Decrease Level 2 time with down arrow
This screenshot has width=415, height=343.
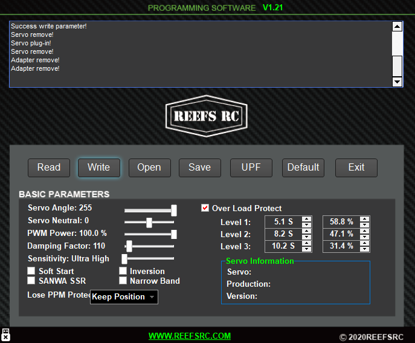click(306, 237)
